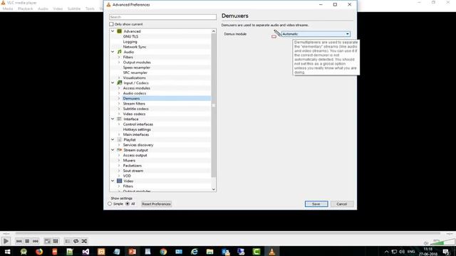Screen dimensions: 456x256
Task: Click the Input / Codecs category icon
Action: coord(119,82)
